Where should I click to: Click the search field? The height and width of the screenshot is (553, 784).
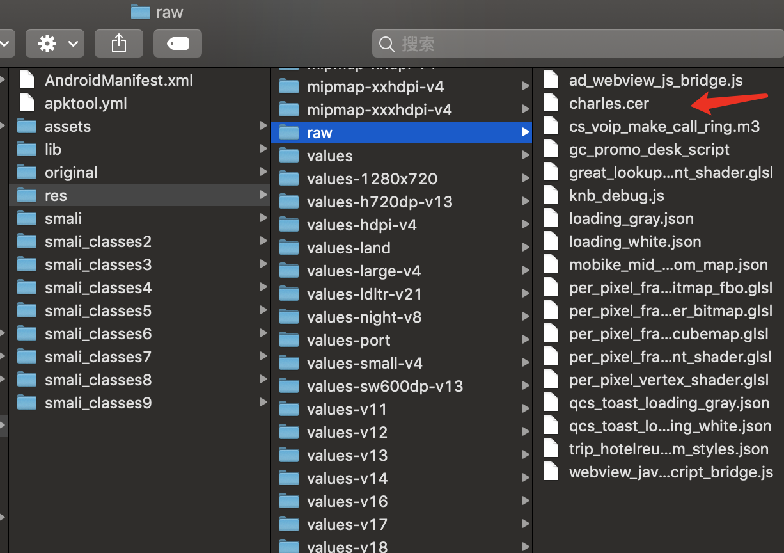point(578,44)
